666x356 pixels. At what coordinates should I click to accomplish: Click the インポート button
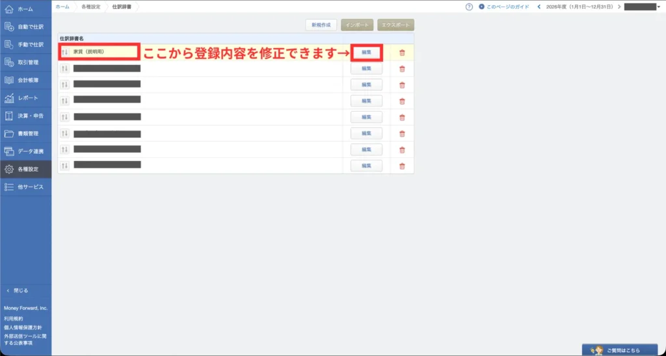(x=357, y=25)
